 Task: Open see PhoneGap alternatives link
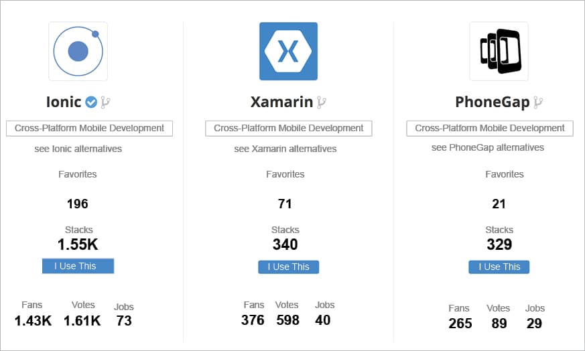(x=488, y=147)
